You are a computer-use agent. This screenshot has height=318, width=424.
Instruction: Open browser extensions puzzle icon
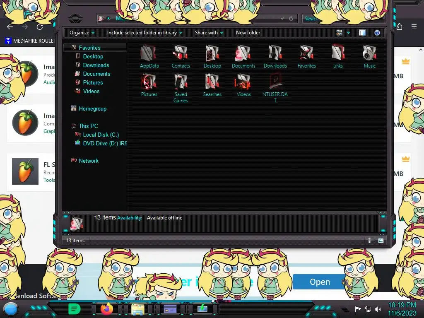[x=400, y=26]
